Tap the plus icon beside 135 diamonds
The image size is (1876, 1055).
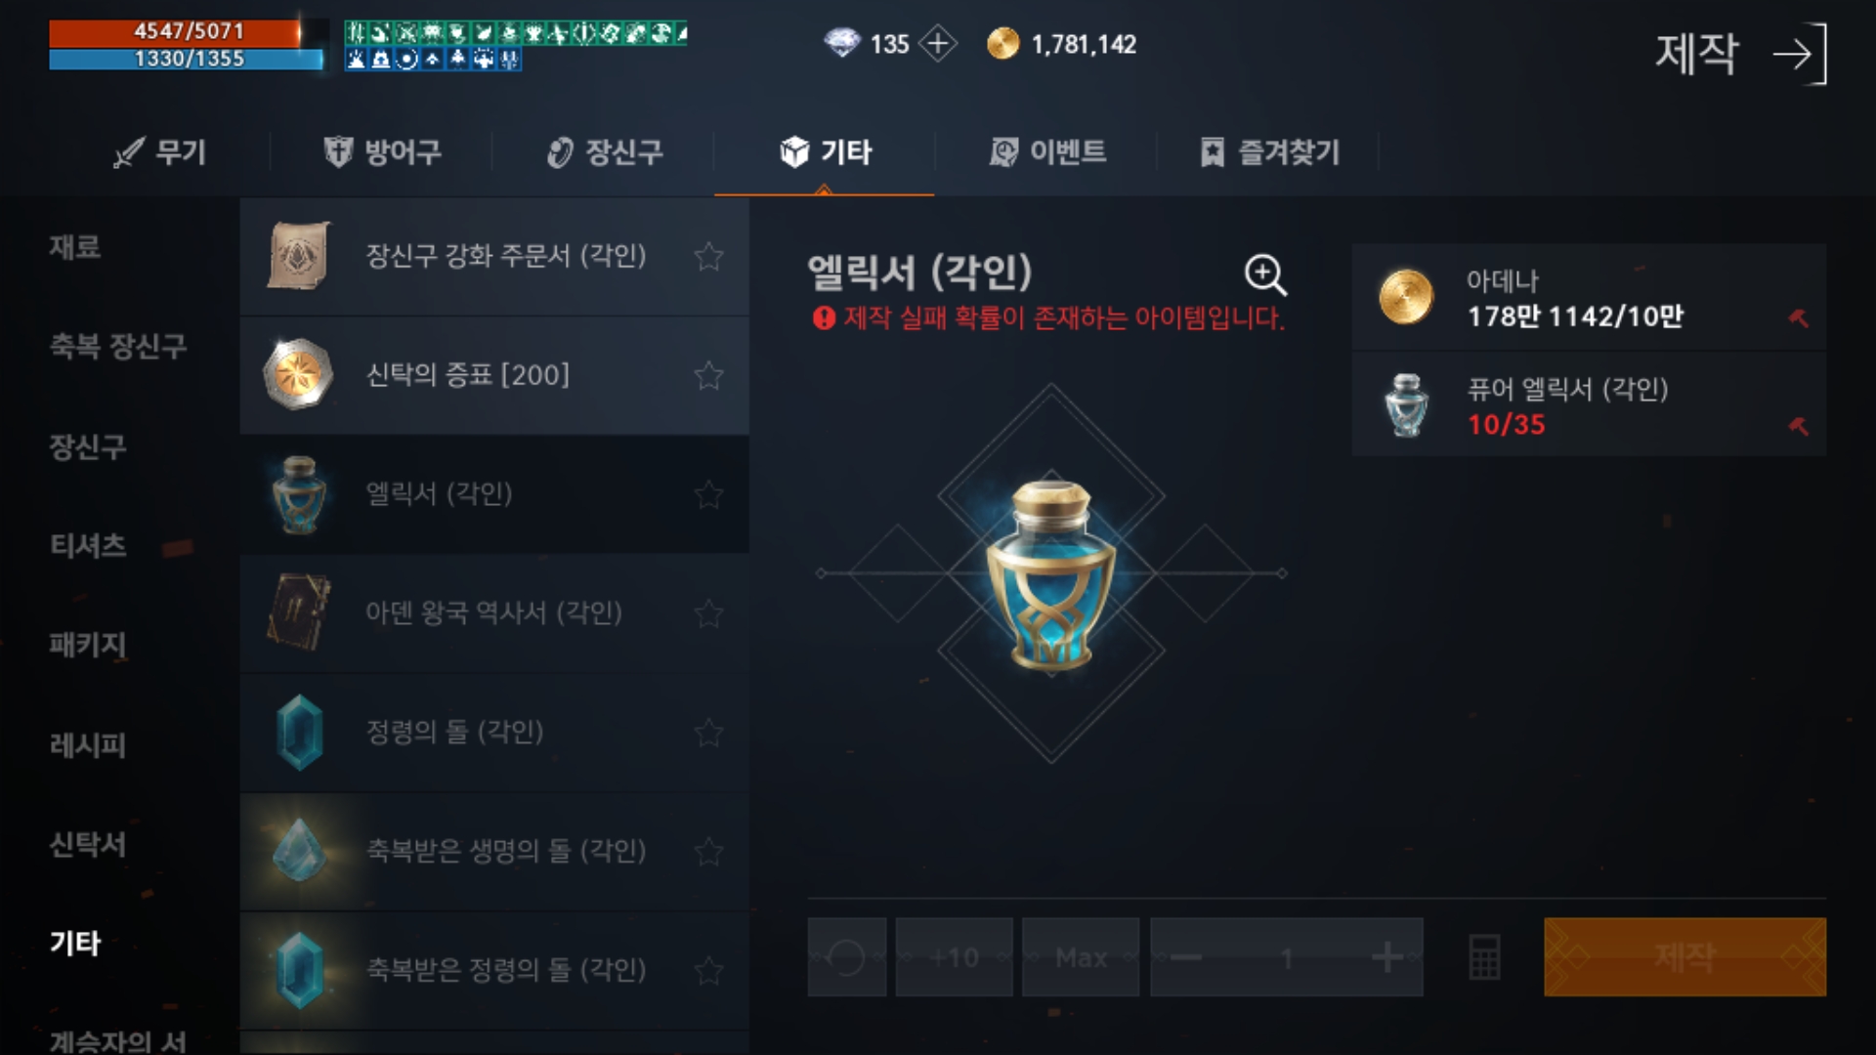[x=938, y=44]
